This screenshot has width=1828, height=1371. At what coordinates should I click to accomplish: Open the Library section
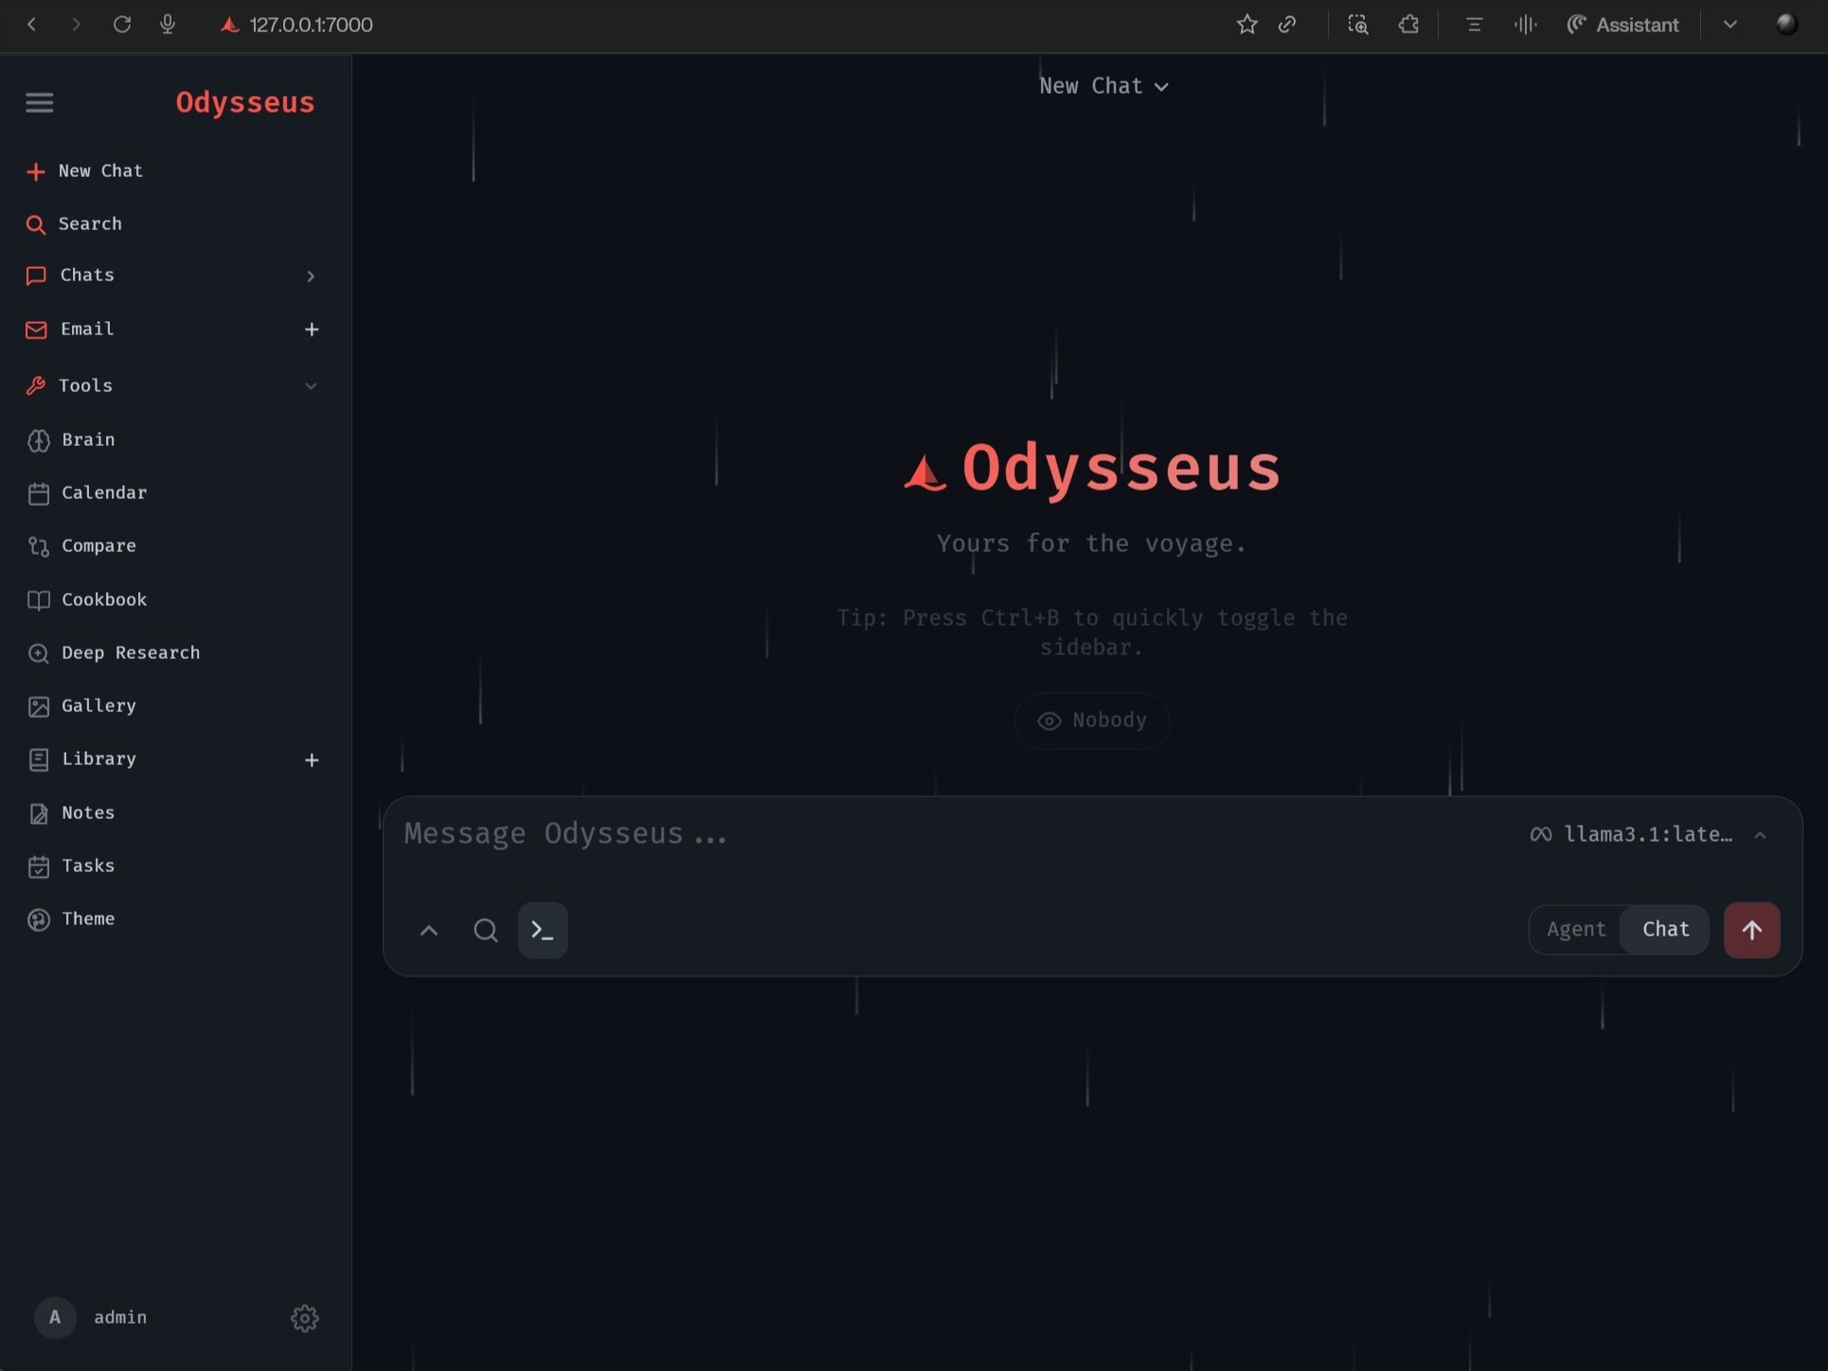[x=82, y=759]
